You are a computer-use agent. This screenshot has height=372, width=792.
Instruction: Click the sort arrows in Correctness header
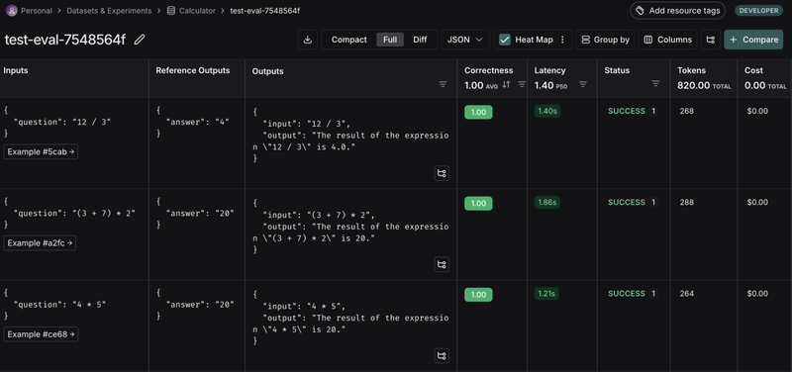(506, 84)
